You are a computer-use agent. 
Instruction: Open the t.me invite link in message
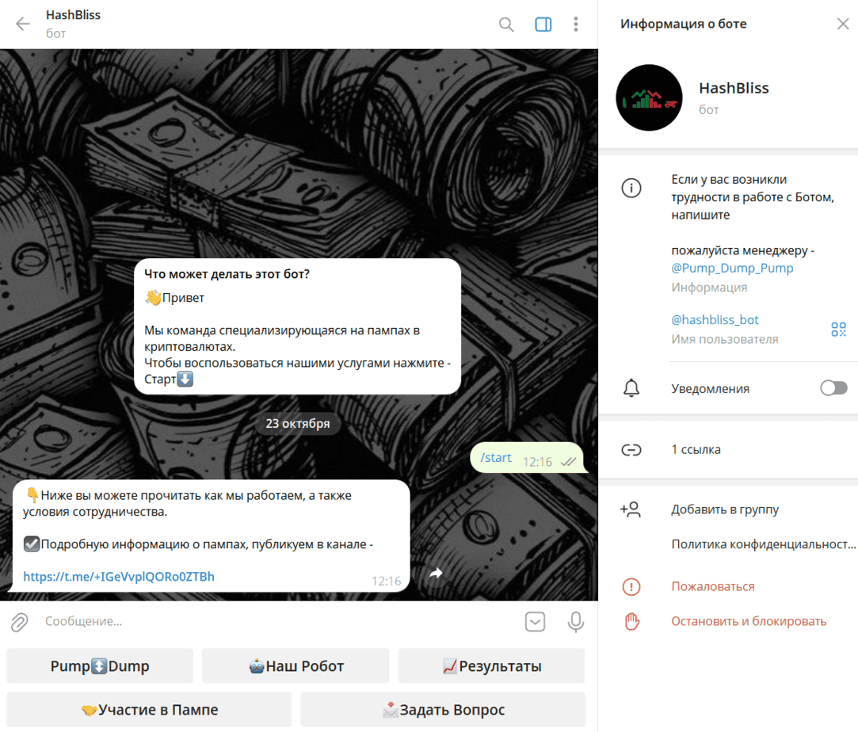click(x=119, y=576)
